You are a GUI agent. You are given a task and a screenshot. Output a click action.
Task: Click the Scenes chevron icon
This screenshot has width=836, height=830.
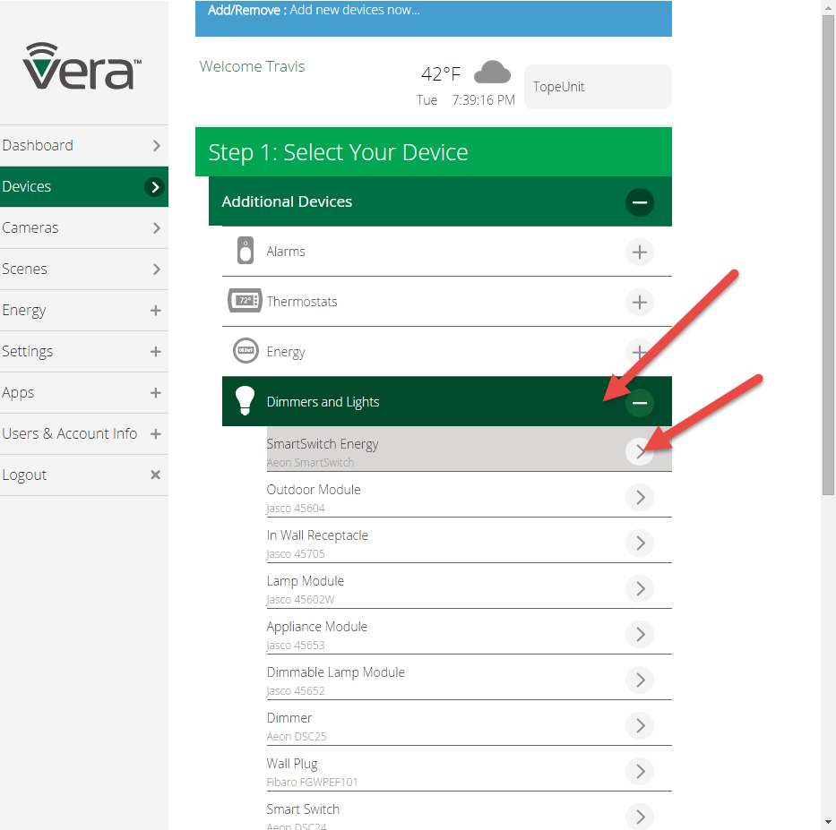pos(156,269)
